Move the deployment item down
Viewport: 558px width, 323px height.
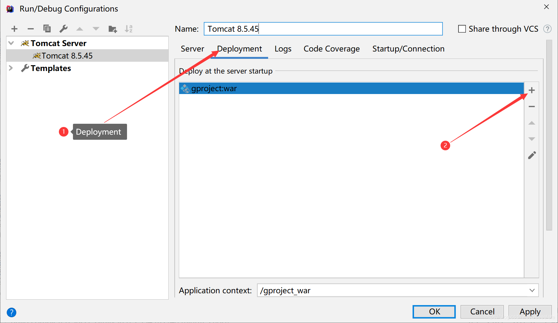532,139
